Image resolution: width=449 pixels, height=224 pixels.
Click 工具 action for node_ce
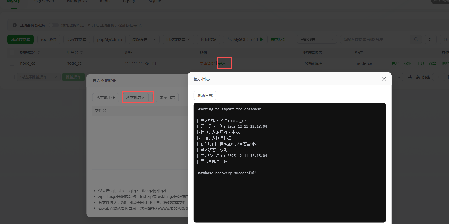tap(420, 63)
